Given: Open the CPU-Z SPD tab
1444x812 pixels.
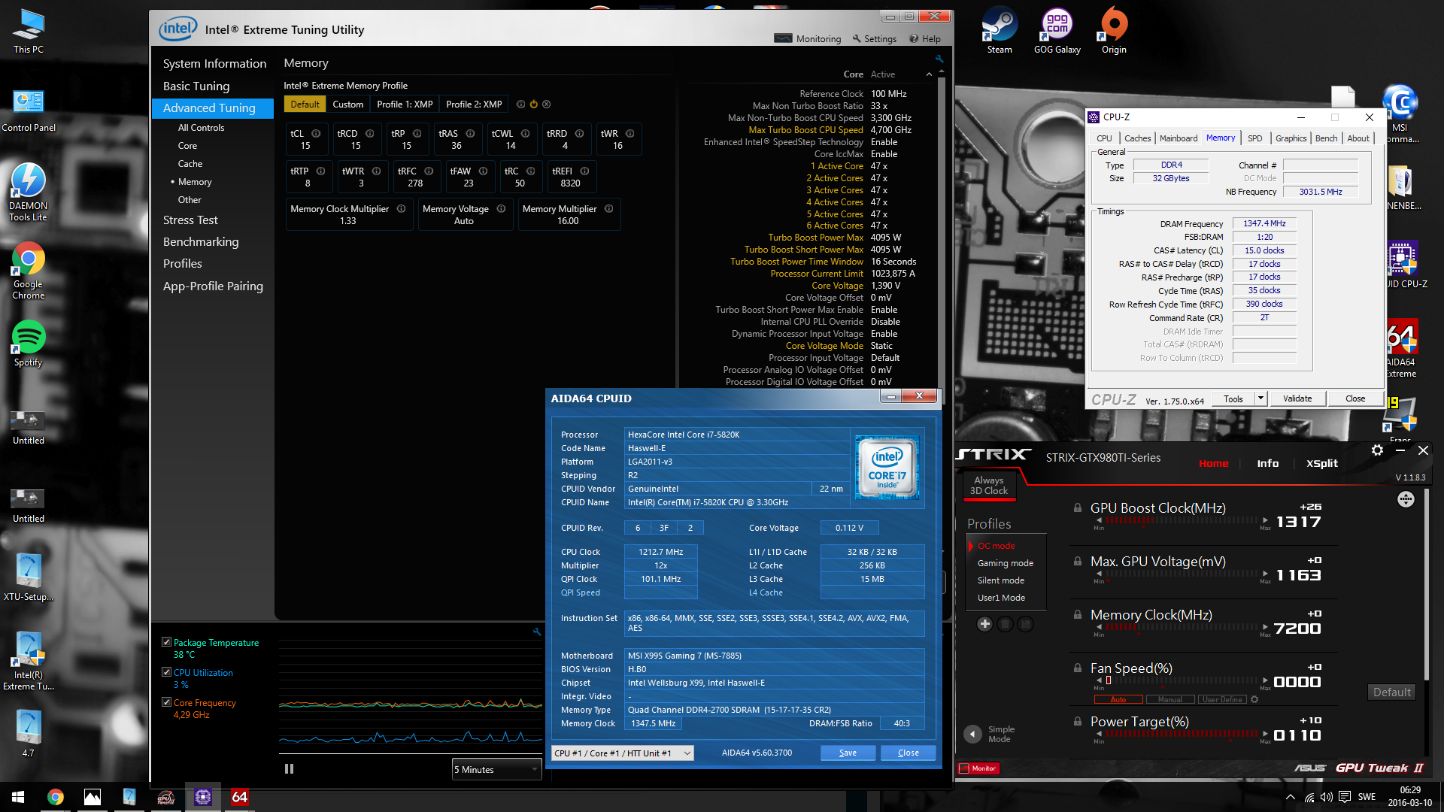Looking at the screenshot, I should (1254, 138).
